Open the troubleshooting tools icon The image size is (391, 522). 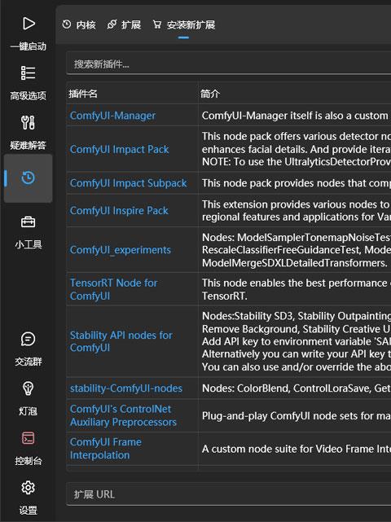(28, 122)
